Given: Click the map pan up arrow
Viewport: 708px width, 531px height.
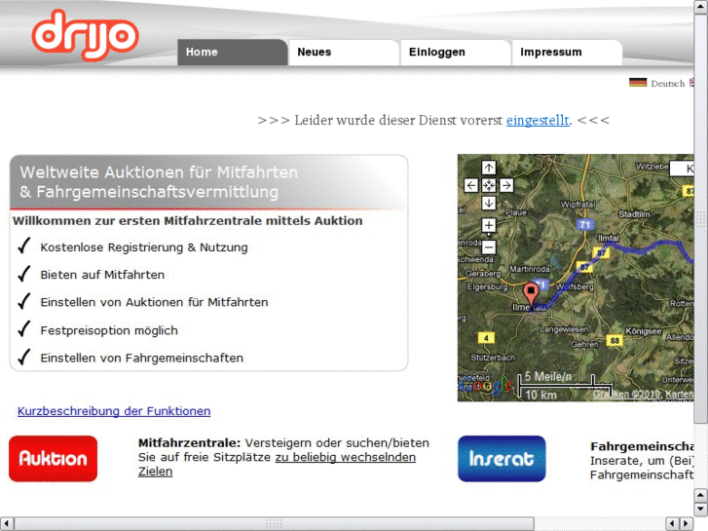Looking at the screenshot, I should [489, 168].
